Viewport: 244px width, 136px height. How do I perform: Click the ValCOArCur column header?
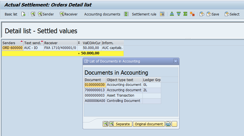tap(91, 43)
